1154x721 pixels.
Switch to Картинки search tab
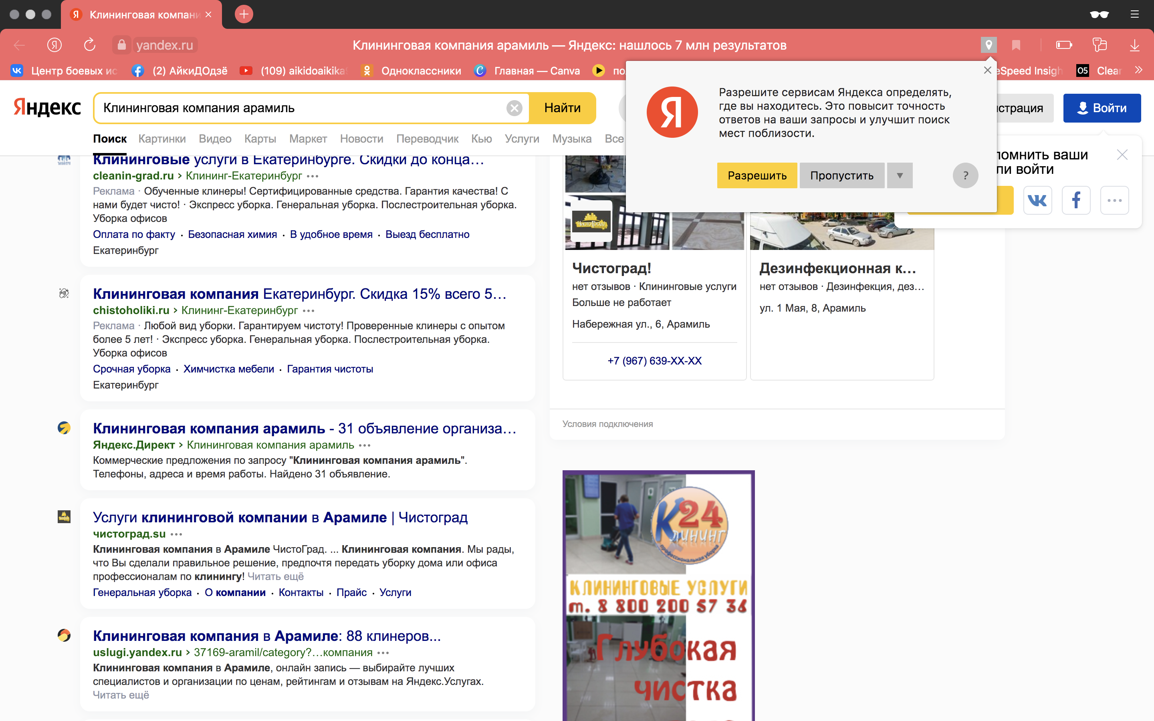pos(162,139)
